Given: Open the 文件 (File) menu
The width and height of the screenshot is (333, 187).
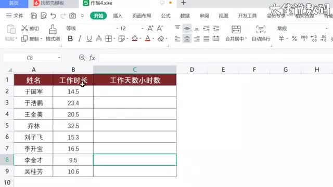Looking at the screenshot, I should coord(15,16).
